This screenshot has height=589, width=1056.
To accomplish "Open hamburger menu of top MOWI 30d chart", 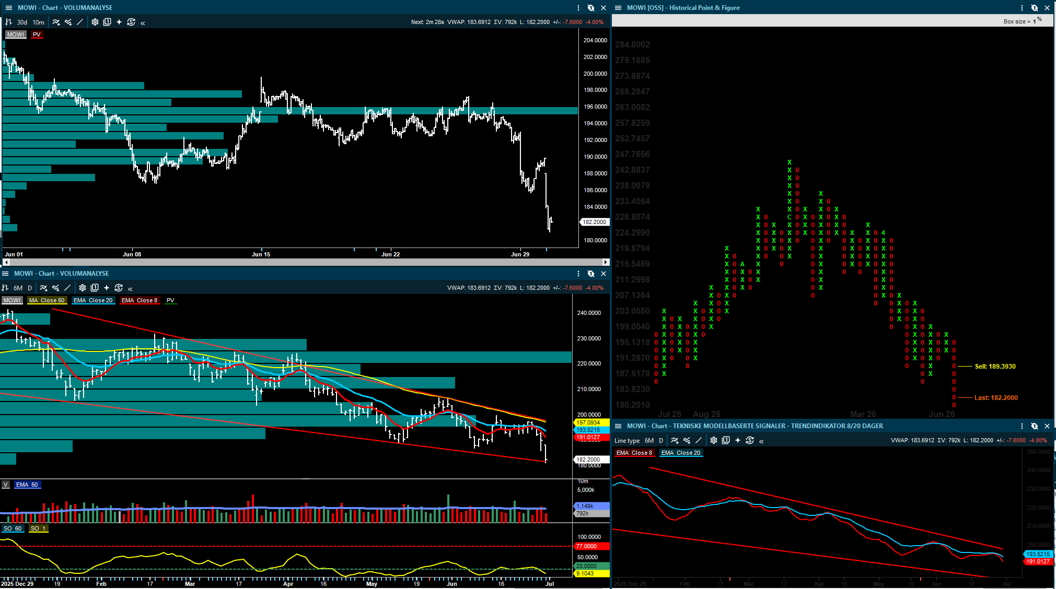I will pos(8,8).
